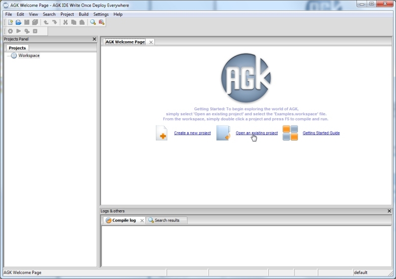
Task: Open the Search menu
Action: [49, 14]
